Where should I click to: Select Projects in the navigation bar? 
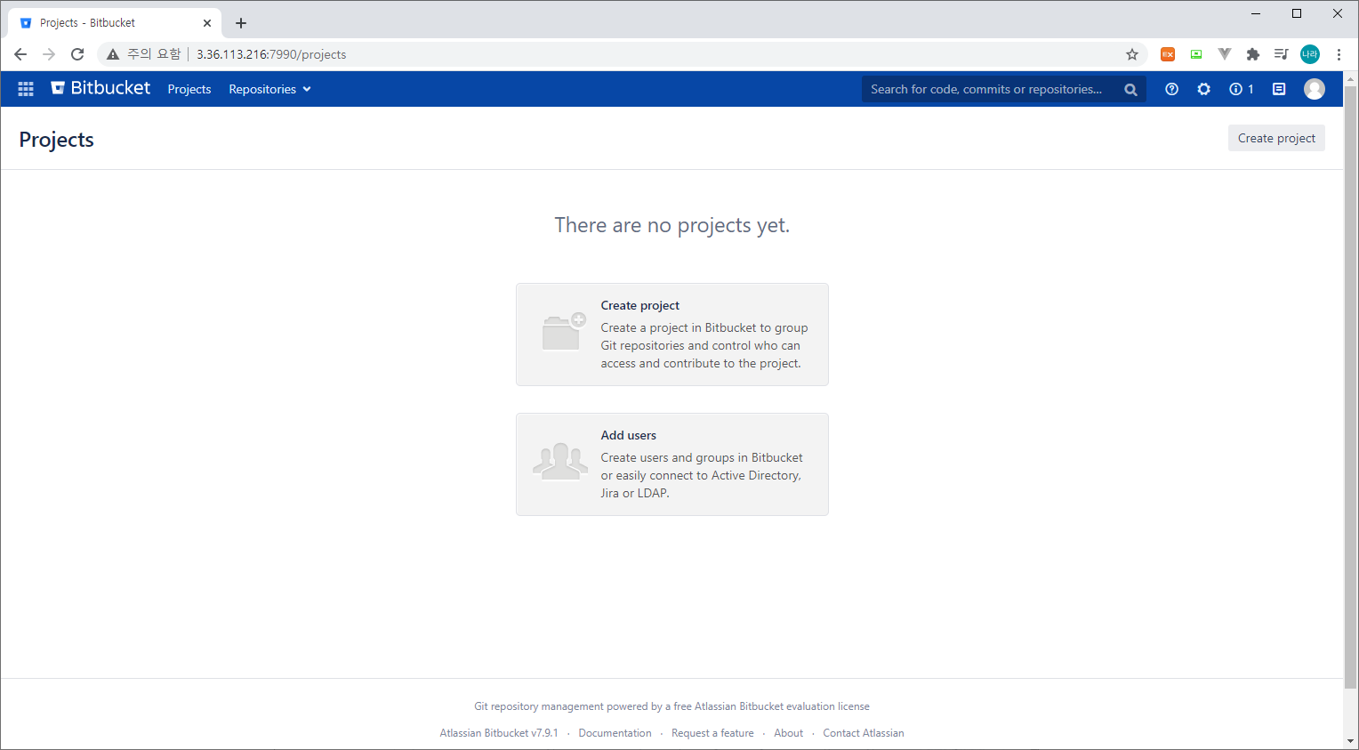(189, 89)
